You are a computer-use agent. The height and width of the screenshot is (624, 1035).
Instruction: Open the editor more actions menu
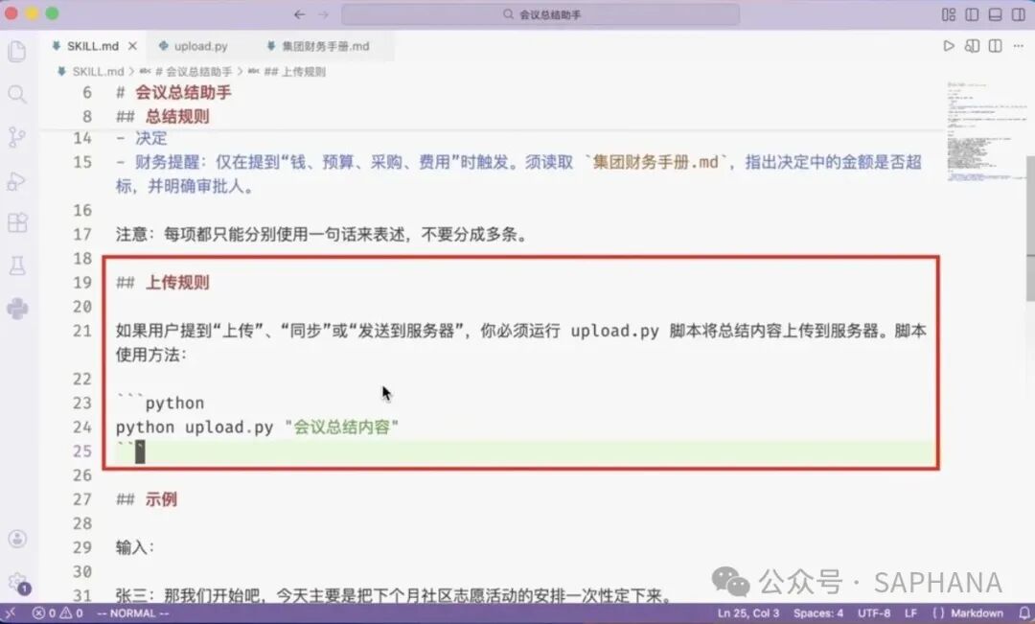[1019, 46]
